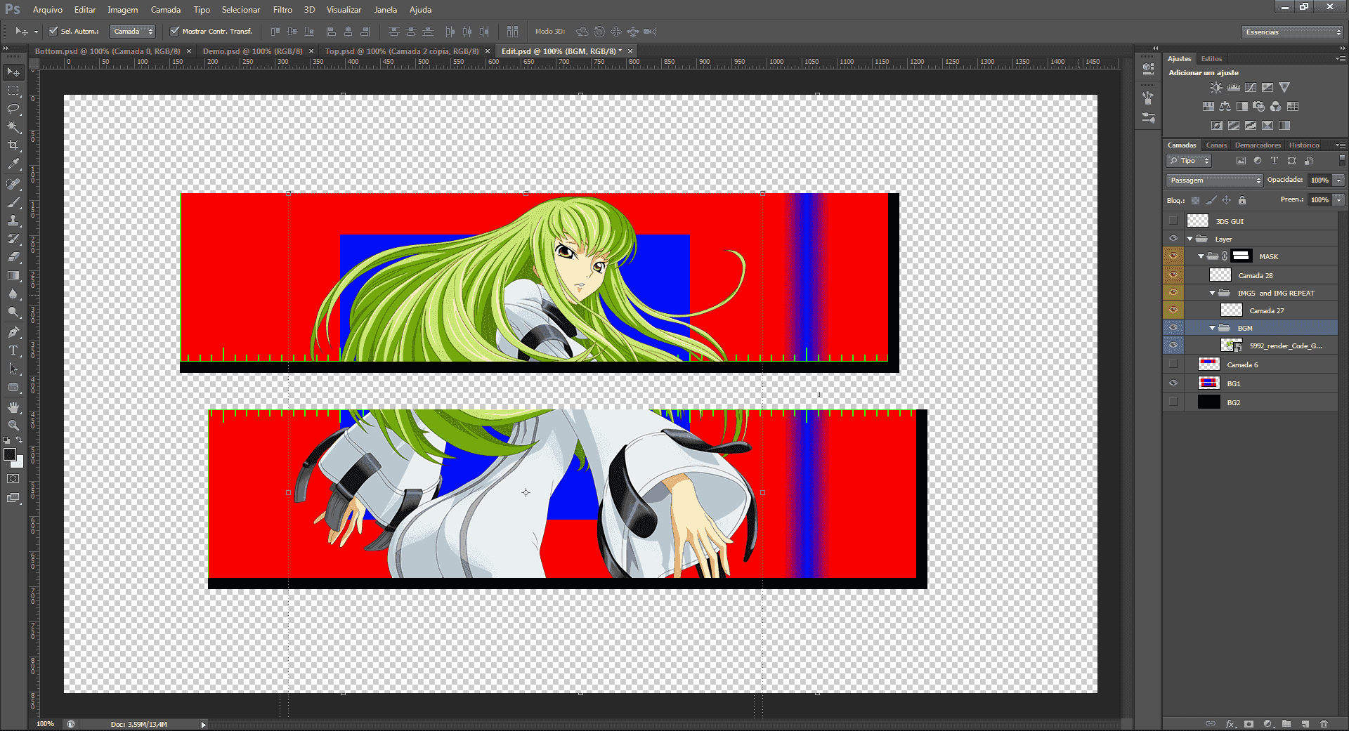Select the Rectangular Marquee tool
Image resolution: width=1349 pixels, height=731 pixels.
(x=13, y=91)
